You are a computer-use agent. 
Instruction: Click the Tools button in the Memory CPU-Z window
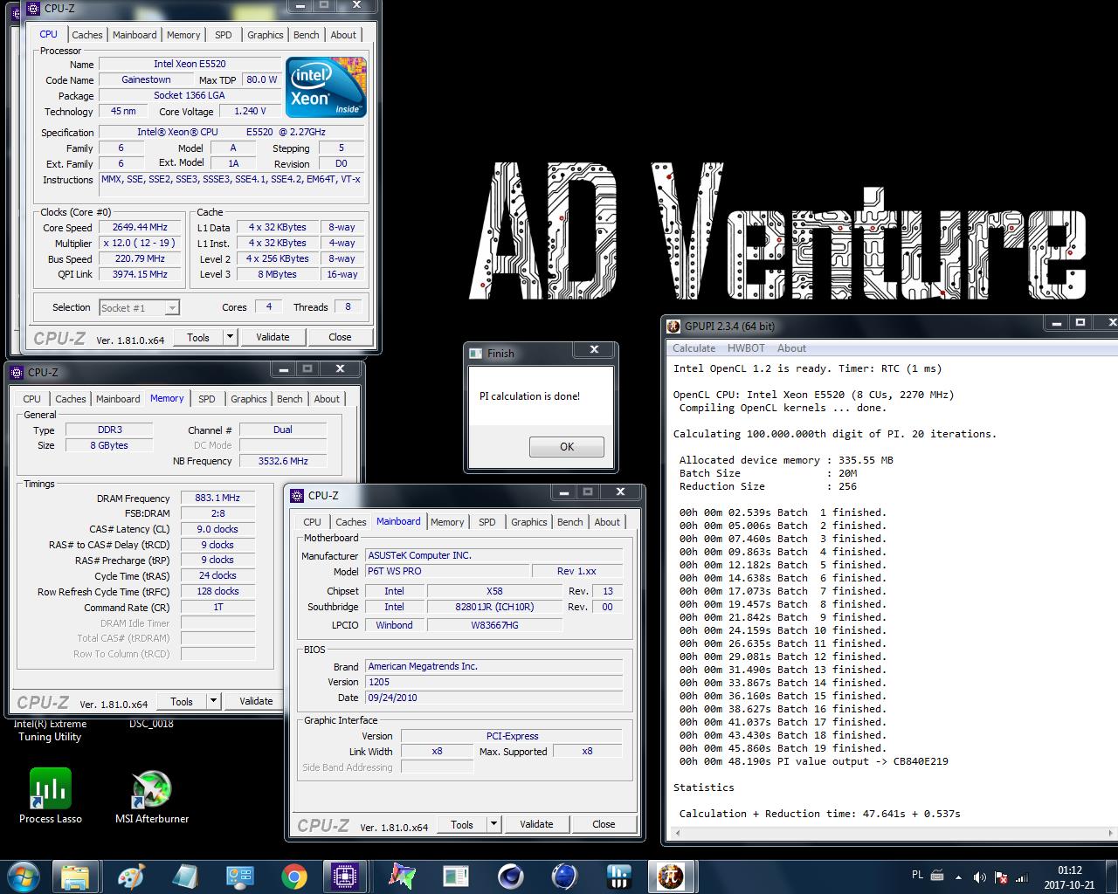pyautogui.click(x=182, y=701)
